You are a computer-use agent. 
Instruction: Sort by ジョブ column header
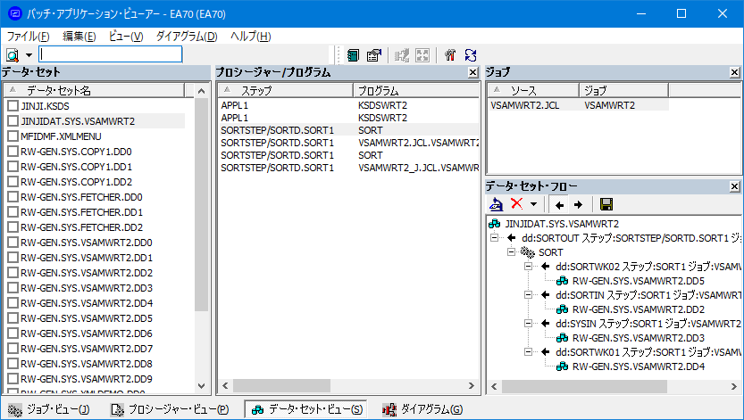pyautogui.click(x=623, y=90)
